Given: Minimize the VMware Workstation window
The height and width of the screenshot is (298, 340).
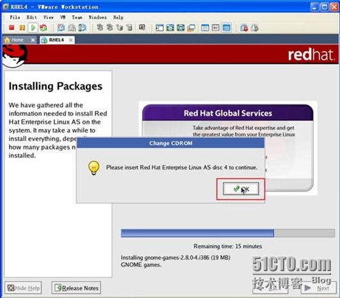Looking at the screenshot, I should point(314,7).
